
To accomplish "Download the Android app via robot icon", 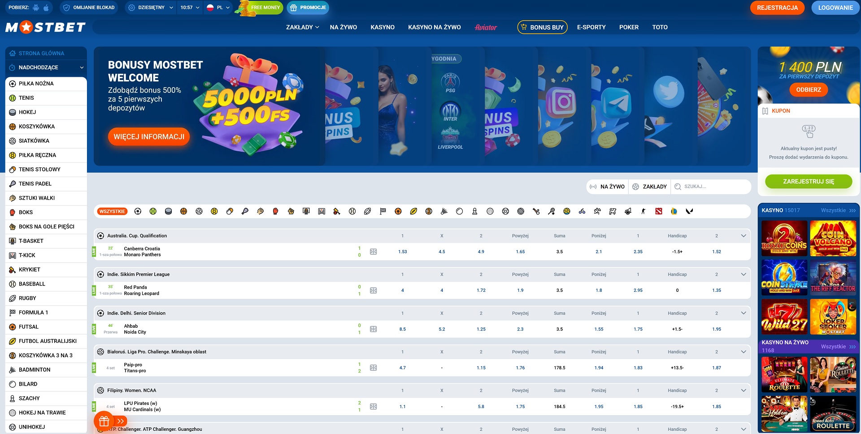I will [36, 8].
